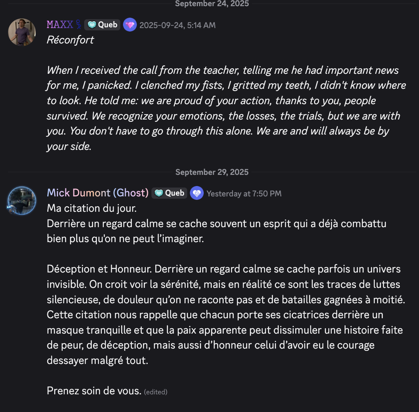Click the Ma citation du jour line
Screen dimensions: 419x412
91,208
